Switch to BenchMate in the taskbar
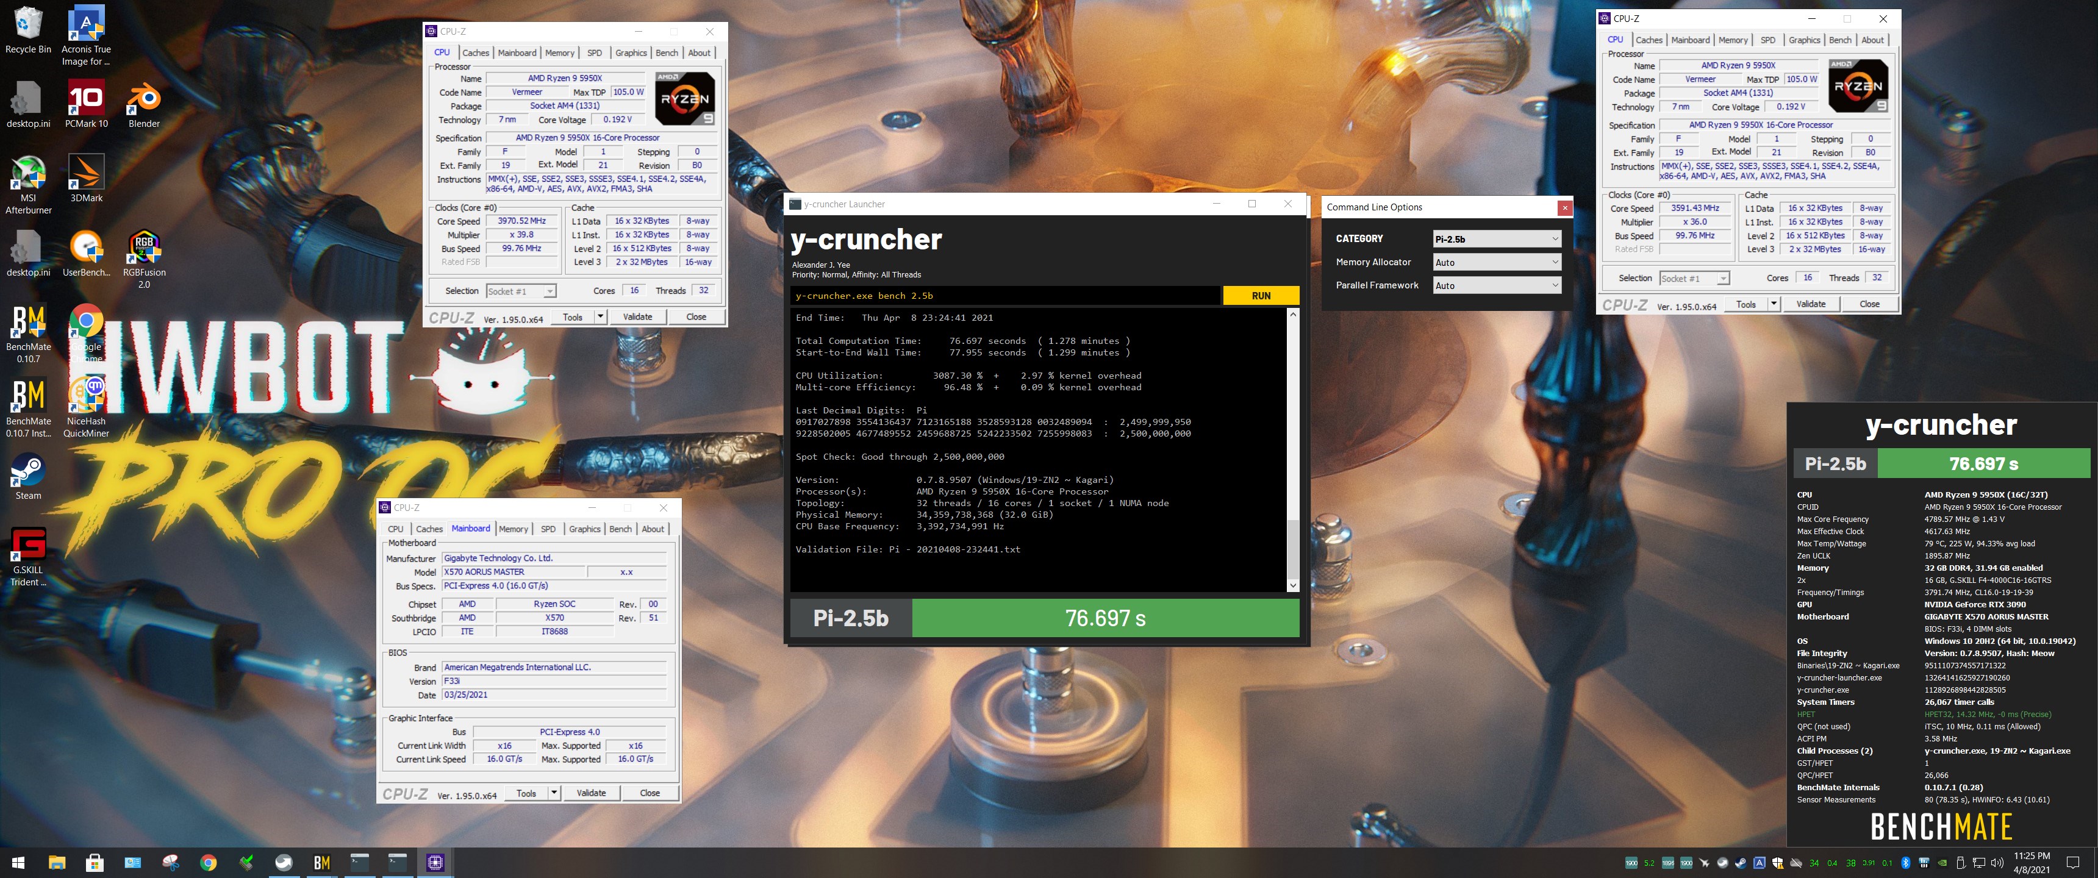The height and width of the screenshot is (878, 2098). click(321, 863)
